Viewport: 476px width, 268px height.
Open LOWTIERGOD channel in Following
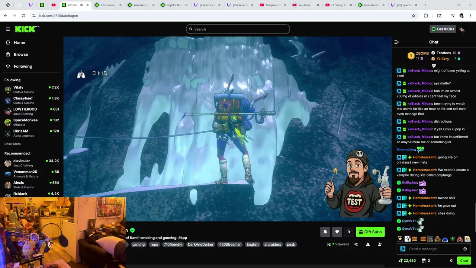click(32, 111)
